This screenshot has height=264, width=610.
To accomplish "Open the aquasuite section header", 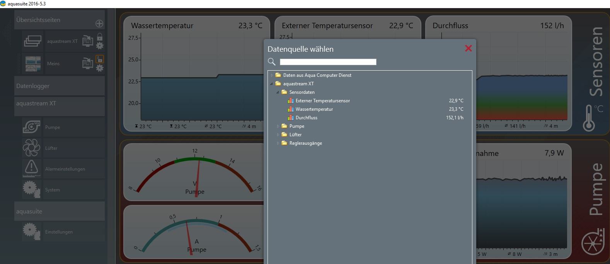I will 60,212.
